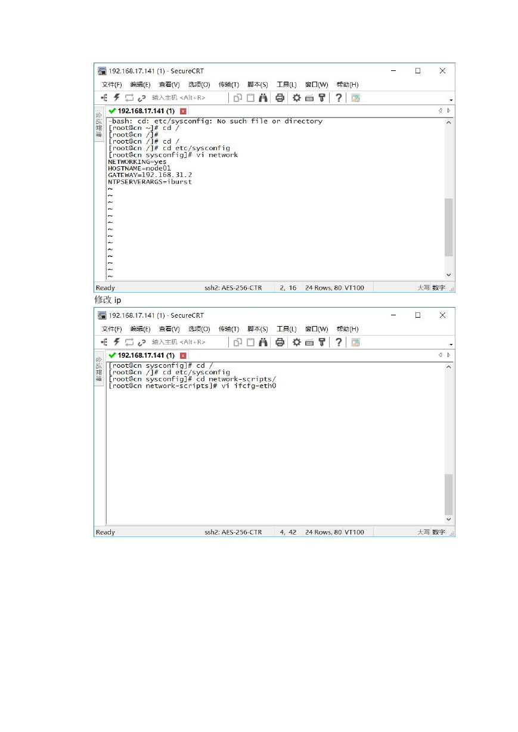Click Quick Connect lightning icon in vi network window
Image resolution: width=518 pixels, height=732 pixels.
tap(117, 98)
